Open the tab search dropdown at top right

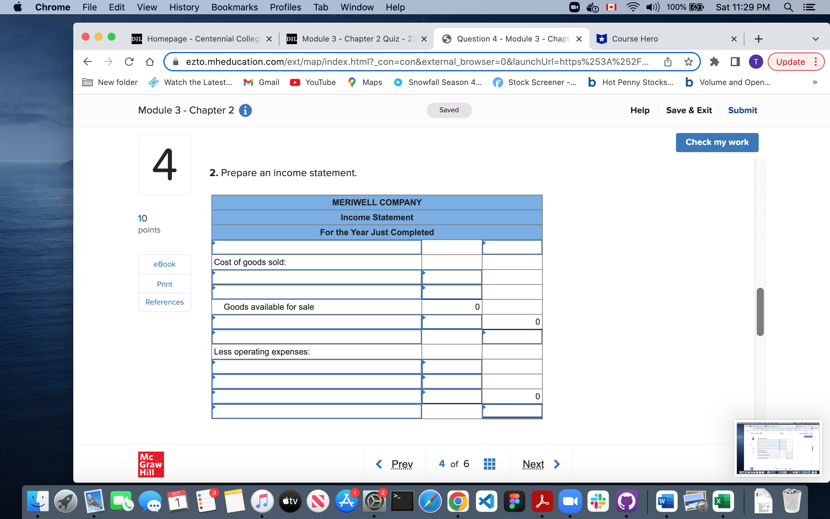816,39
